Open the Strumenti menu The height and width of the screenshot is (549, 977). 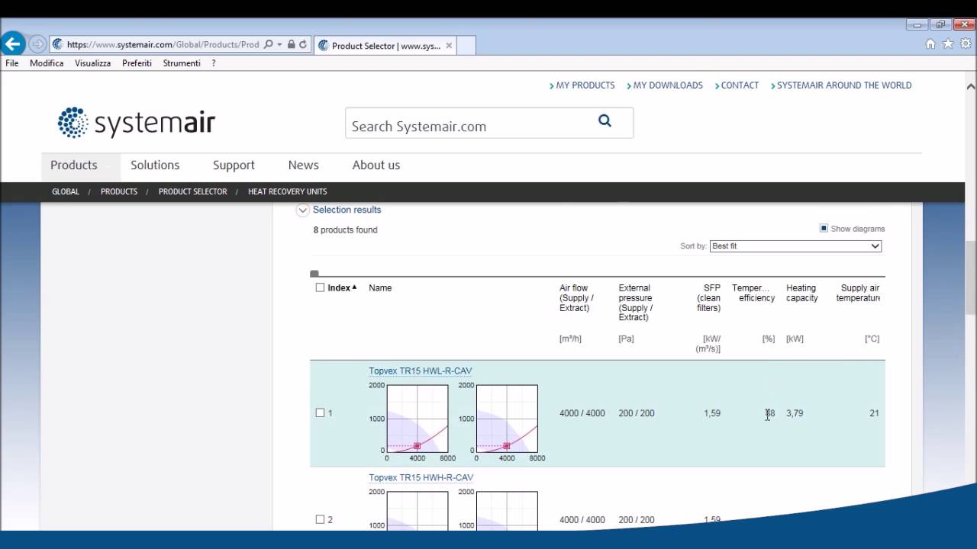point(182,63)
